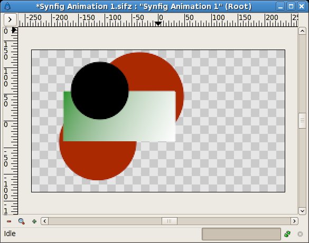
Task: Maximize the Synfig Animation window
Action: click(291, 7)
